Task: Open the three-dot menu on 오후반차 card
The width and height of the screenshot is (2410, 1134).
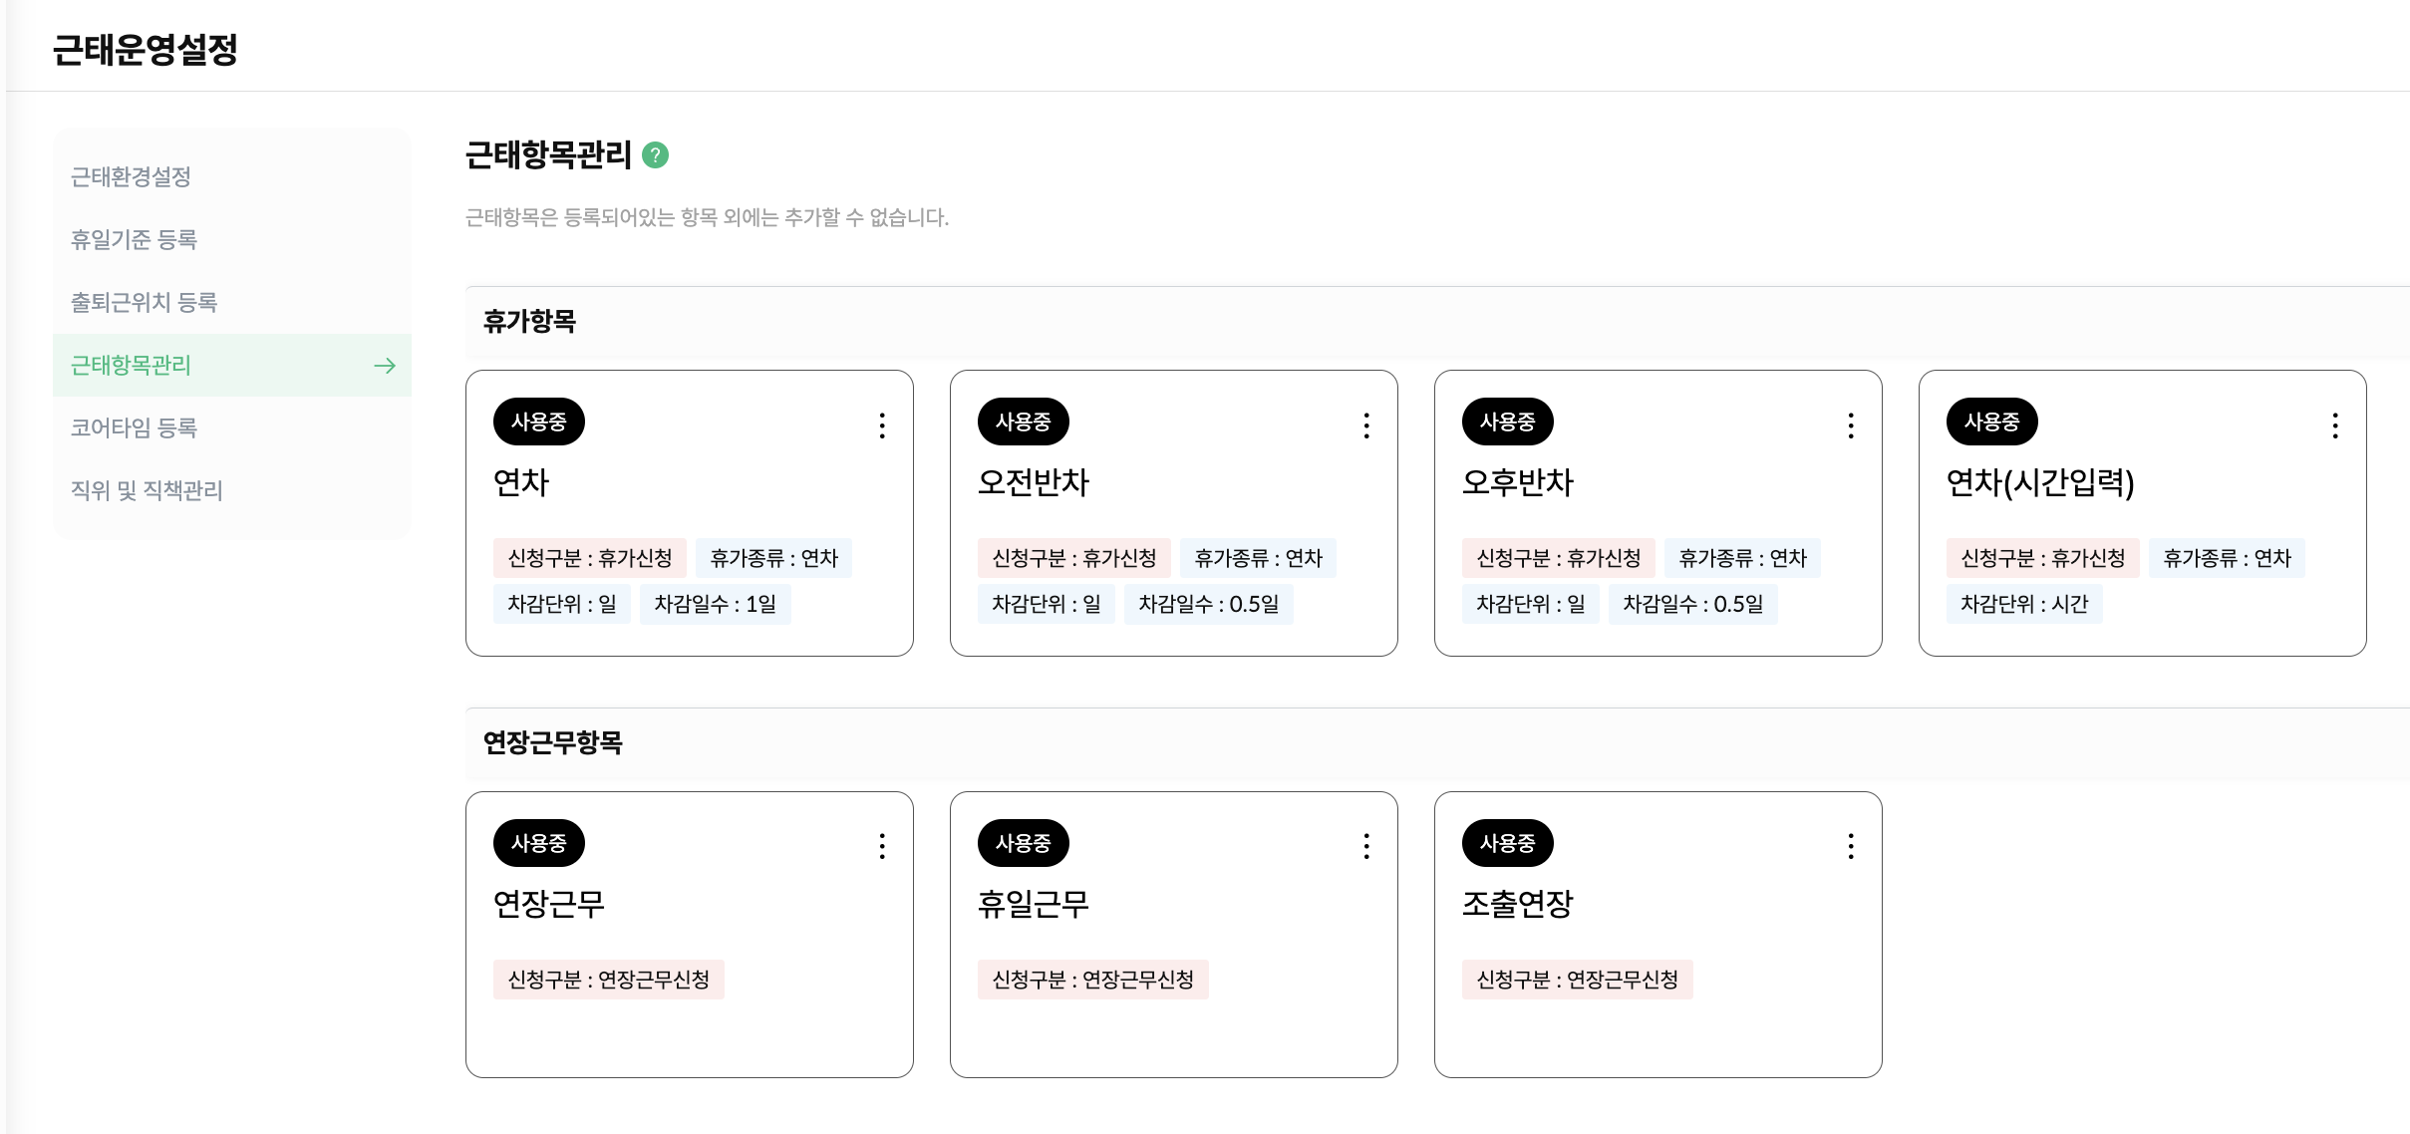Action: click(x=1851, y=425)
